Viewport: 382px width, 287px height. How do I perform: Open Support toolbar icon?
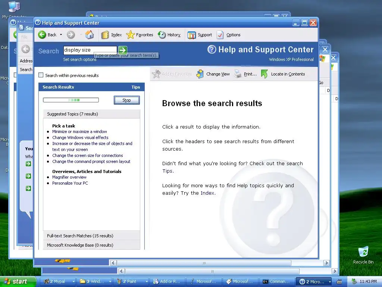191,35
